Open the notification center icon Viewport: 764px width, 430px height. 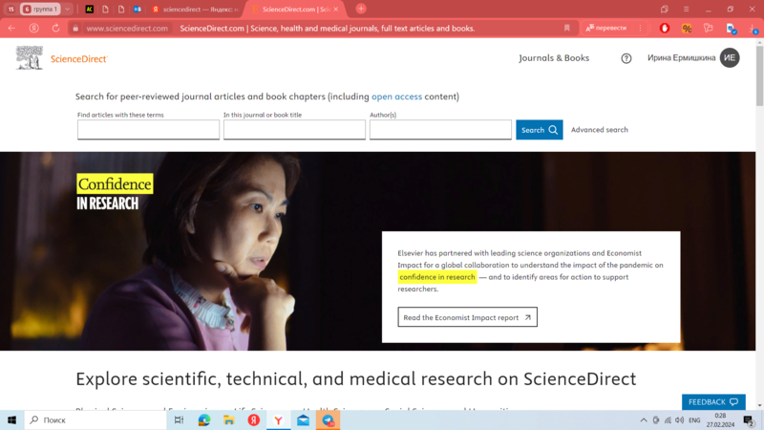point(749,419)
